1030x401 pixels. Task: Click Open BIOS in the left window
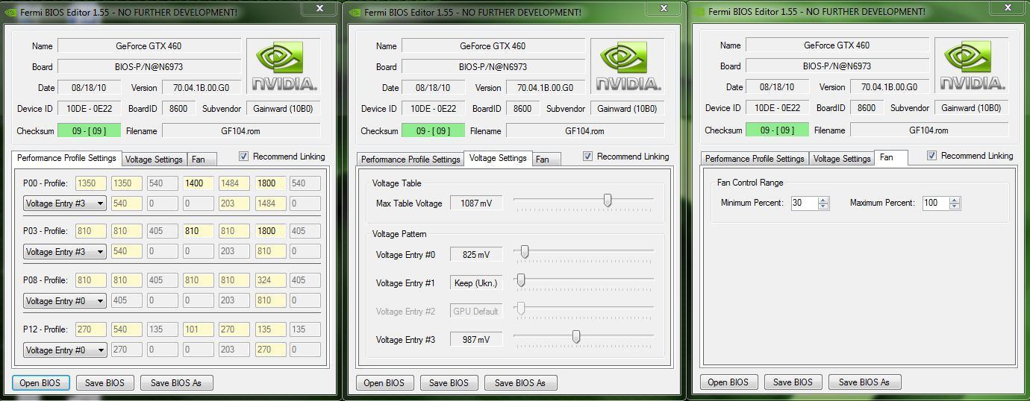click(40, 382)
